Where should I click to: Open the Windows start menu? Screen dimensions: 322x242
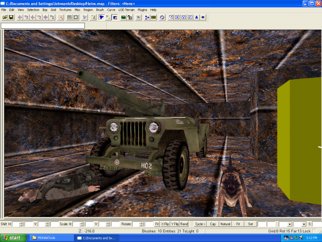click(13, 238)
